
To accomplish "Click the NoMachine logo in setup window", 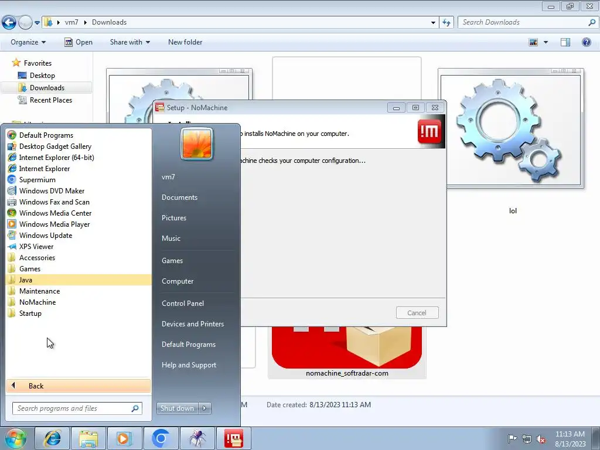I will coord(430,132).
